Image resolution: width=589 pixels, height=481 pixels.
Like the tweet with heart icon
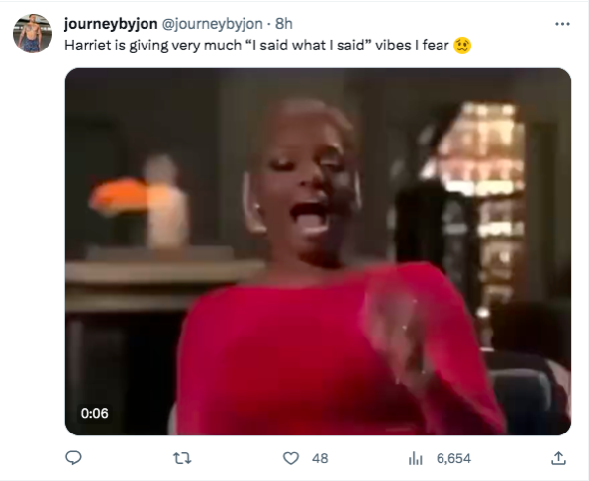click(291, 458)
